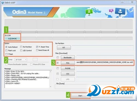Minimize the Odin3 window
Viewport: 137px width, 101px height.
(x=122, y=2)
